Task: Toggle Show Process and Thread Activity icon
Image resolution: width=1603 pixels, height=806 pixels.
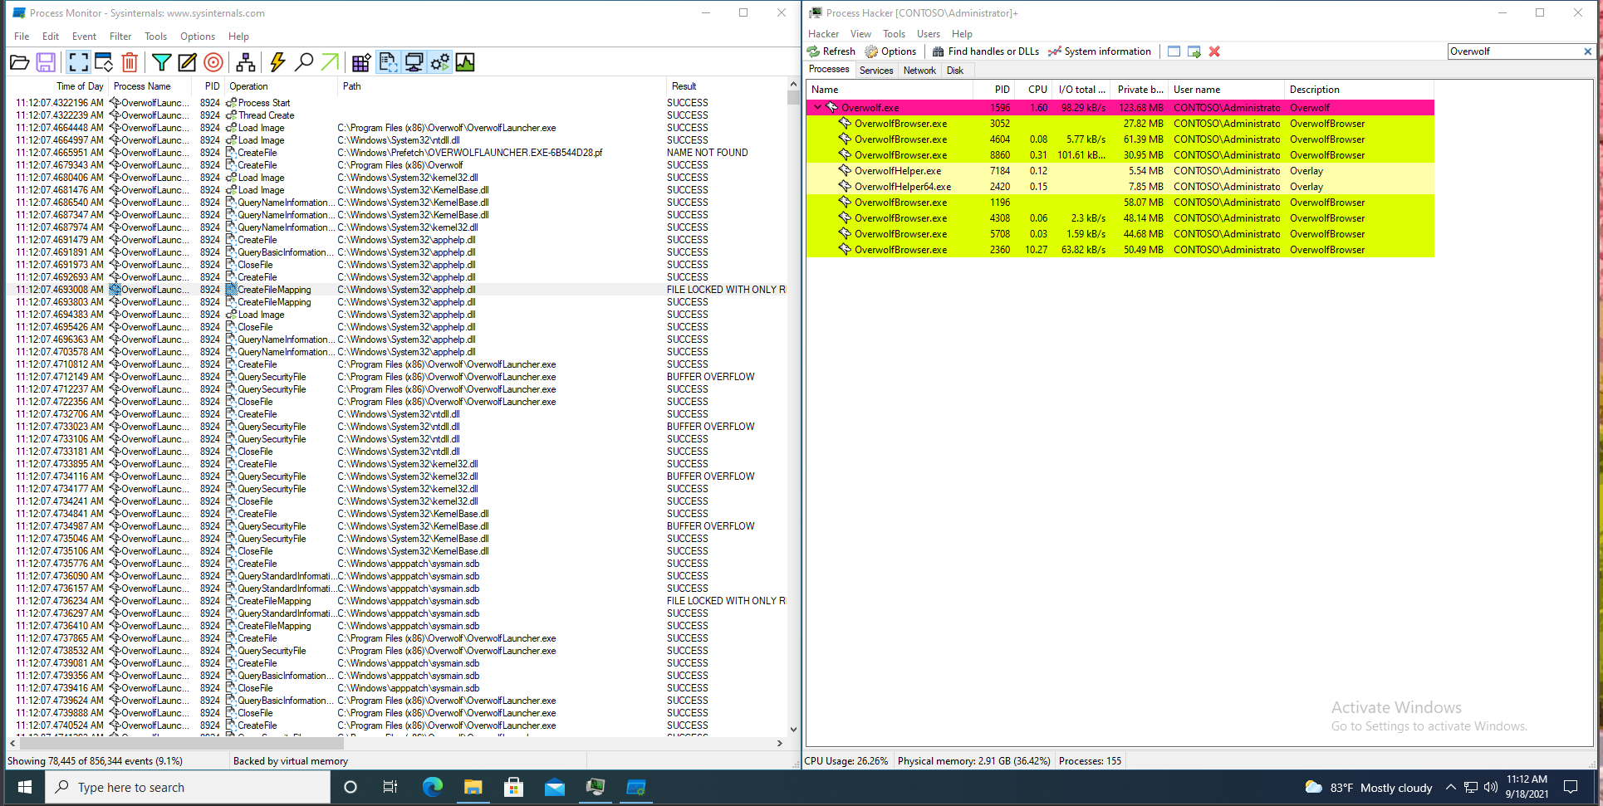Action: coord(439,62)
